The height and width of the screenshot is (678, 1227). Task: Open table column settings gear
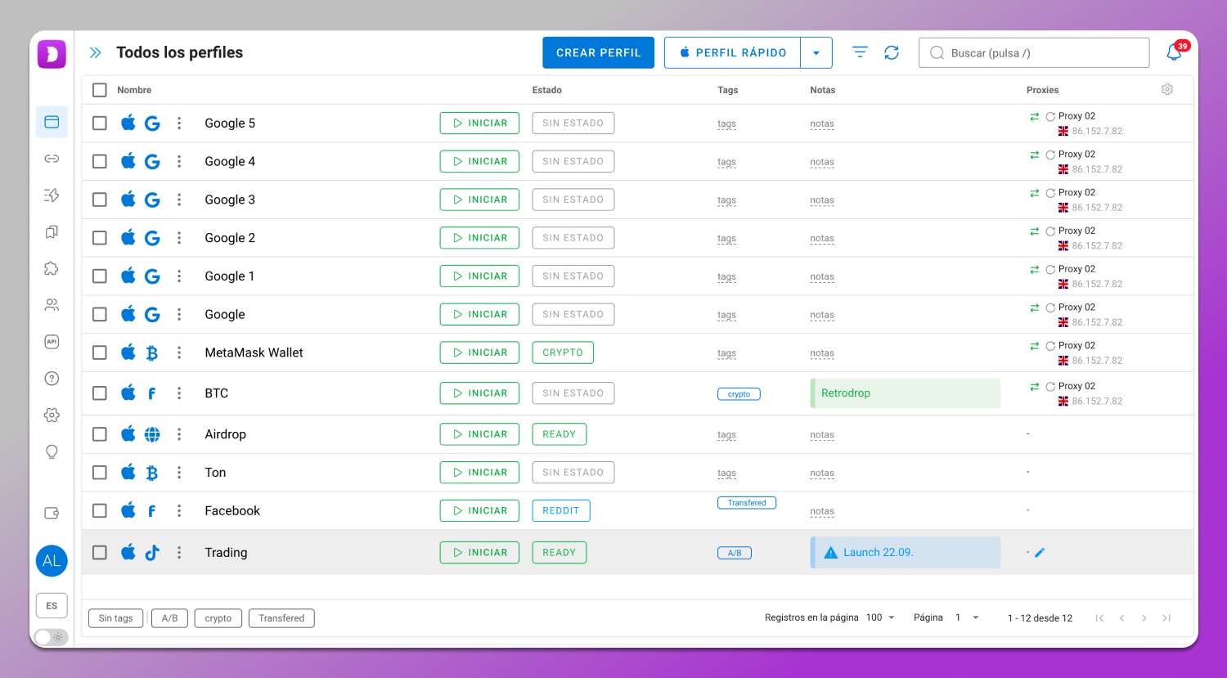click(1167, 89)
